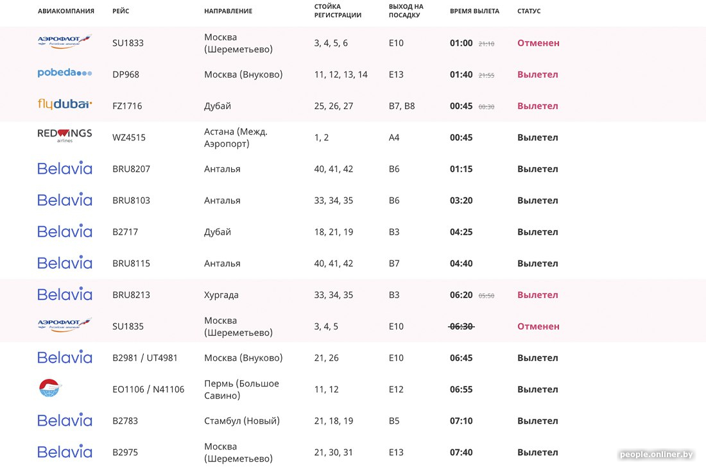Open flight number DP968
The width and height of the screenshot is (706, 468).
pyautogui.click(x=126, y=74)
